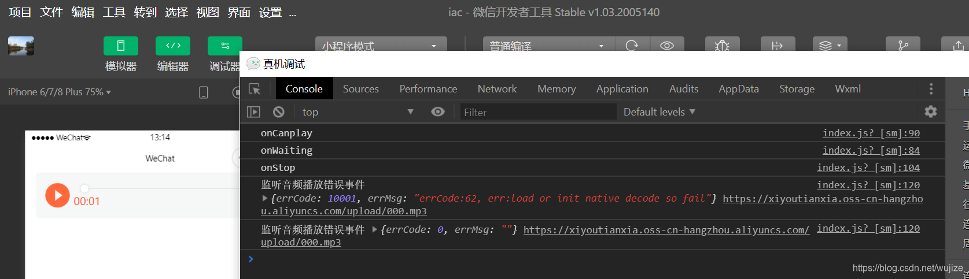Open the 编辑 menu
969x279 pixels.
(83, 12)
